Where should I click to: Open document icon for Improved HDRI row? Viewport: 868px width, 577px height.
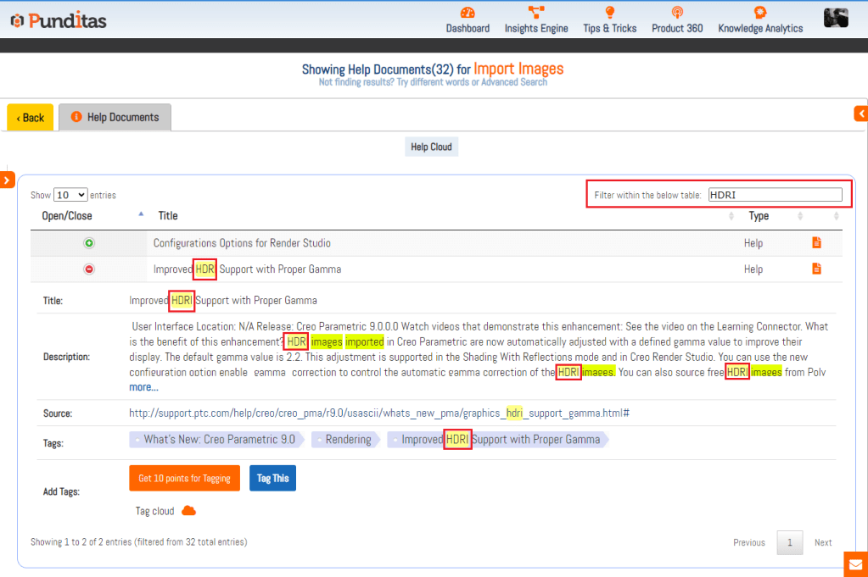click(x=816, y=269)
